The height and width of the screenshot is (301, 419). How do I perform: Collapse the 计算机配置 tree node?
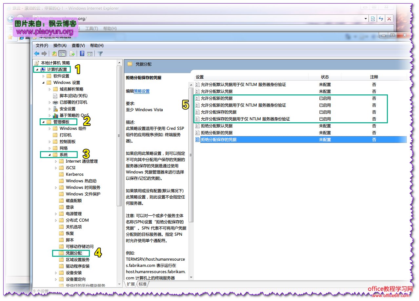(x=37, y=70)
